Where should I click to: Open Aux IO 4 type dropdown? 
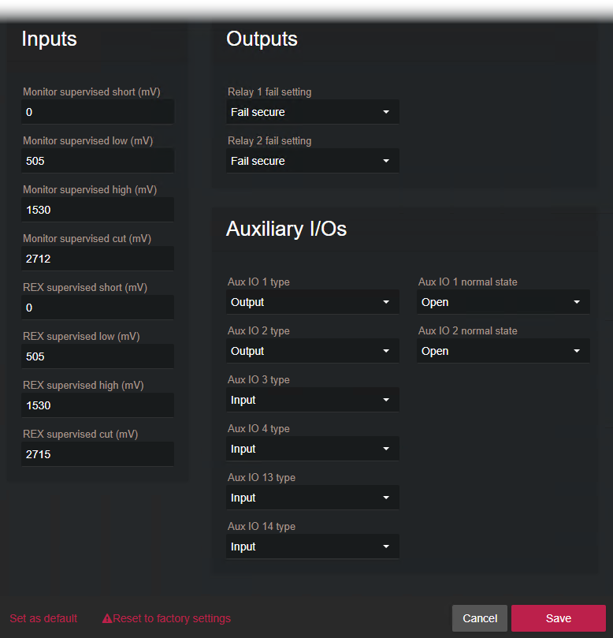312,449
